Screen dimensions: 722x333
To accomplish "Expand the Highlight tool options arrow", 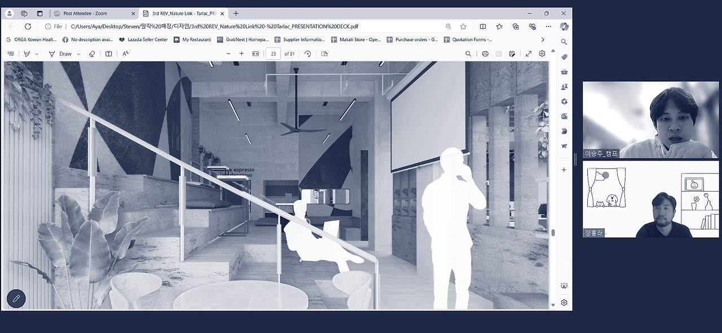I will pos(37,54).
